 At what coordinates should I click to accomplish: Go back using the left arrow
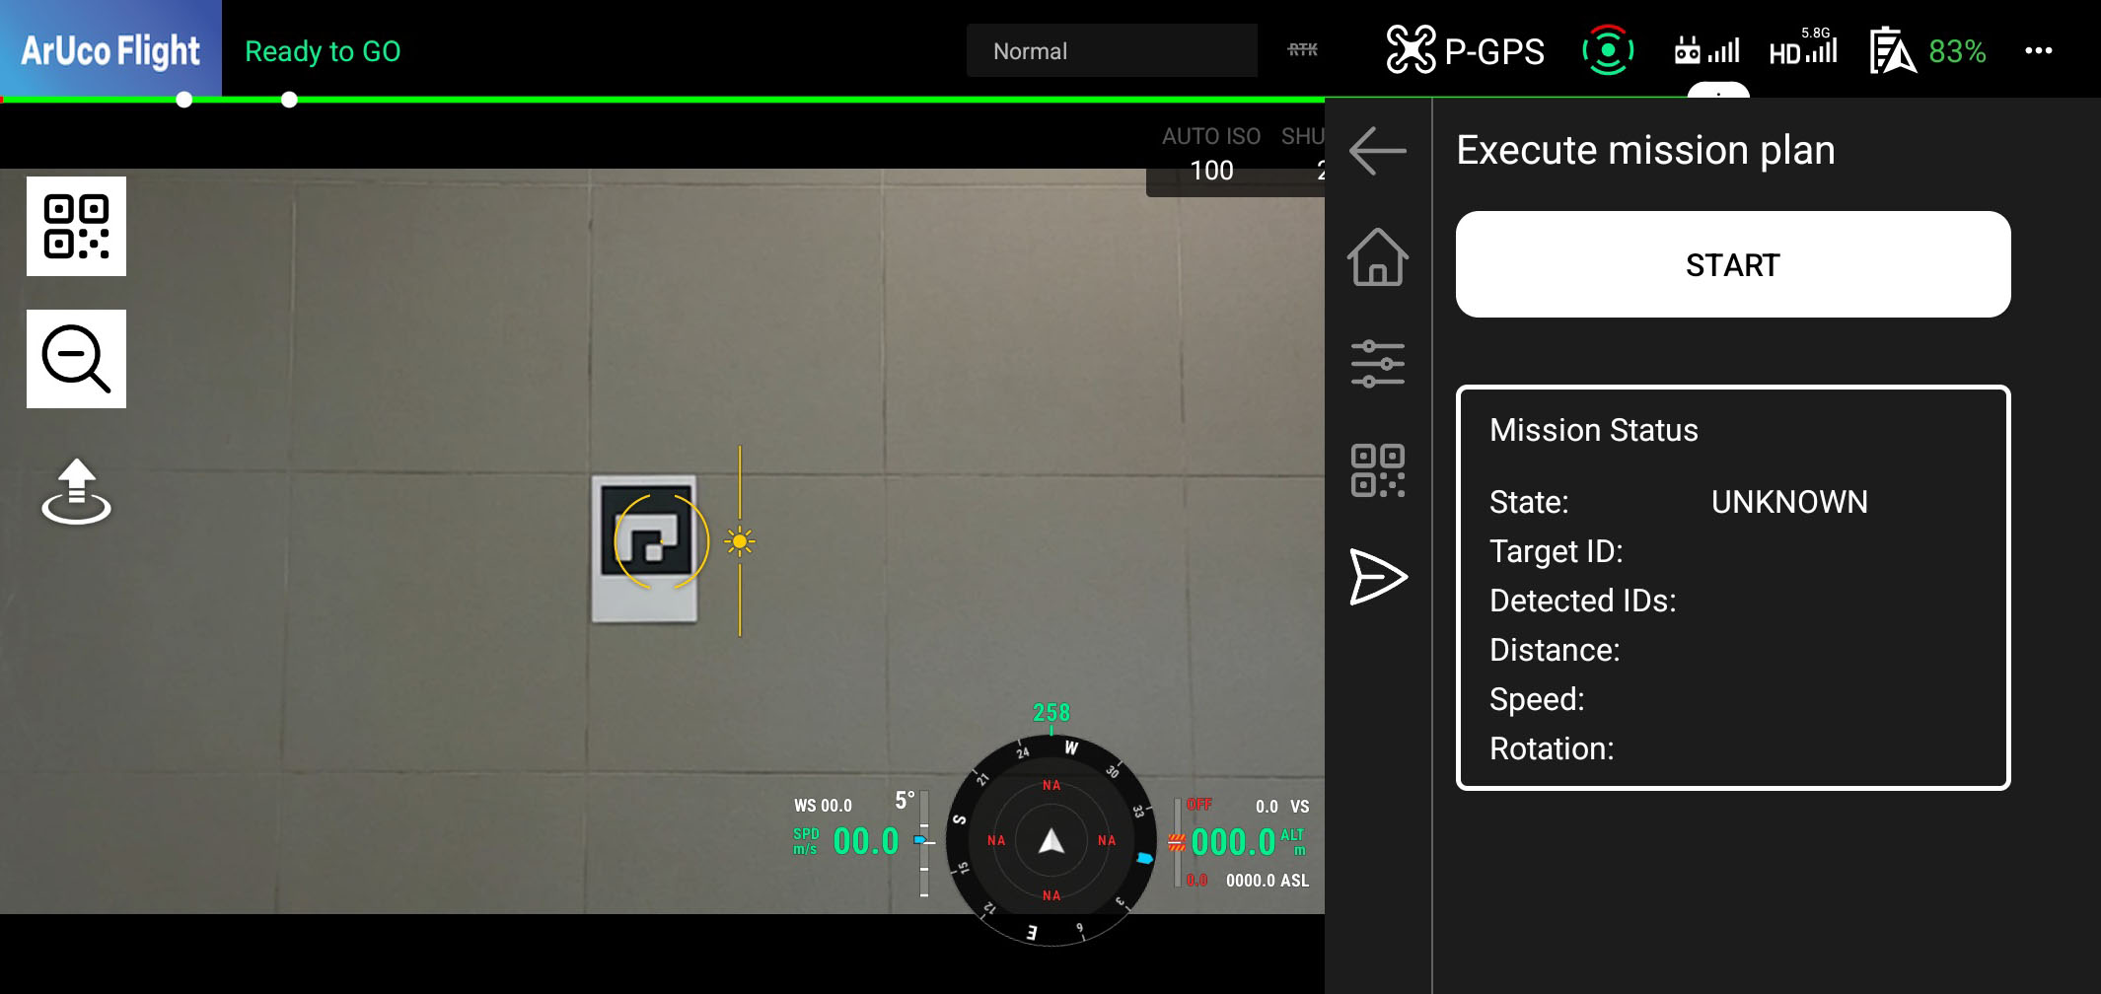pyautogui.click(x=1377, y=151)
